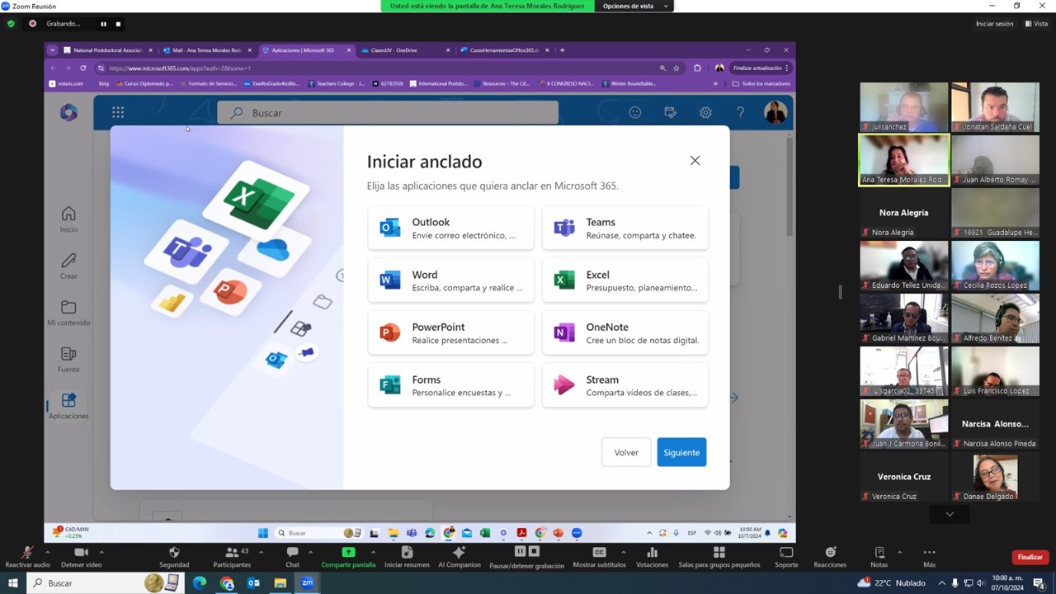
Task: Pick the Stream app tile
Action: (625, 385)
